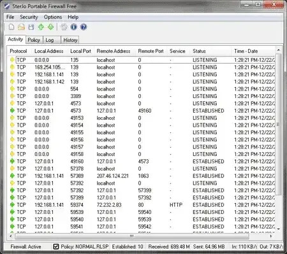The image size is (287, 254).
Task: Sort by Remote Address column header
Action: (x=114, y=51)
